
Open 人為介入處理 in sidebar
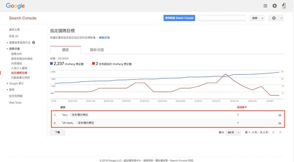point(19,68)
